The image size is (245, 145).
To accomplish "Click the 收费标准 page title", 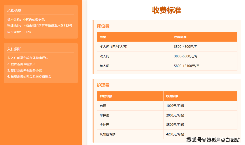I will (167, 10).
